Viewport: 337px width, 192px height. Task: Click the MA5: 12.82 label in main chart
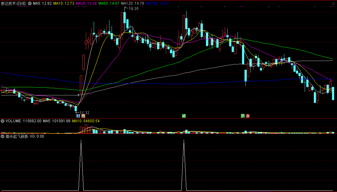pos(42,3)
